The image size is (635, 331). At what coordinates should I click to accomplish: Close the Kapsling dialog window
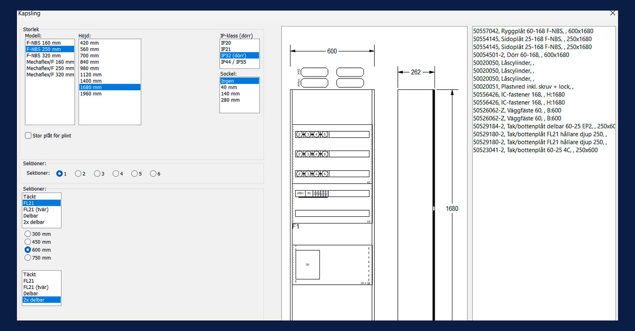[x=613, y=13]
